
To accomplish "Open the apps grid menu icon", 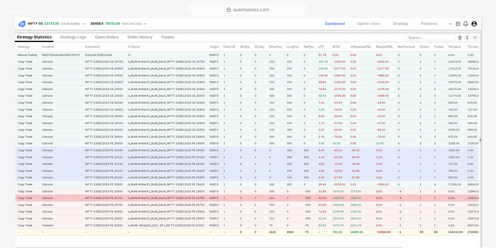I will click(458, 24).
